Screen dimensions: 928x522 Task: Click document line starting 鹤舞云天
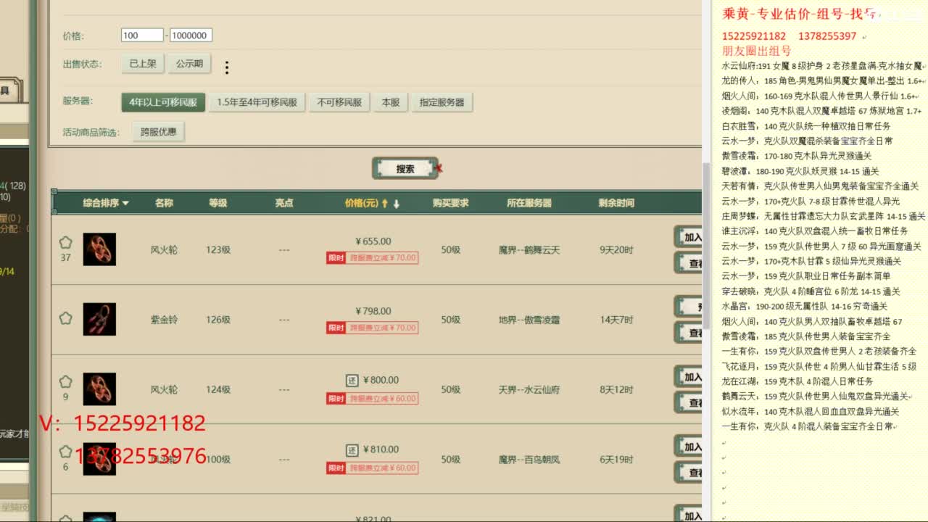point(816,396)
